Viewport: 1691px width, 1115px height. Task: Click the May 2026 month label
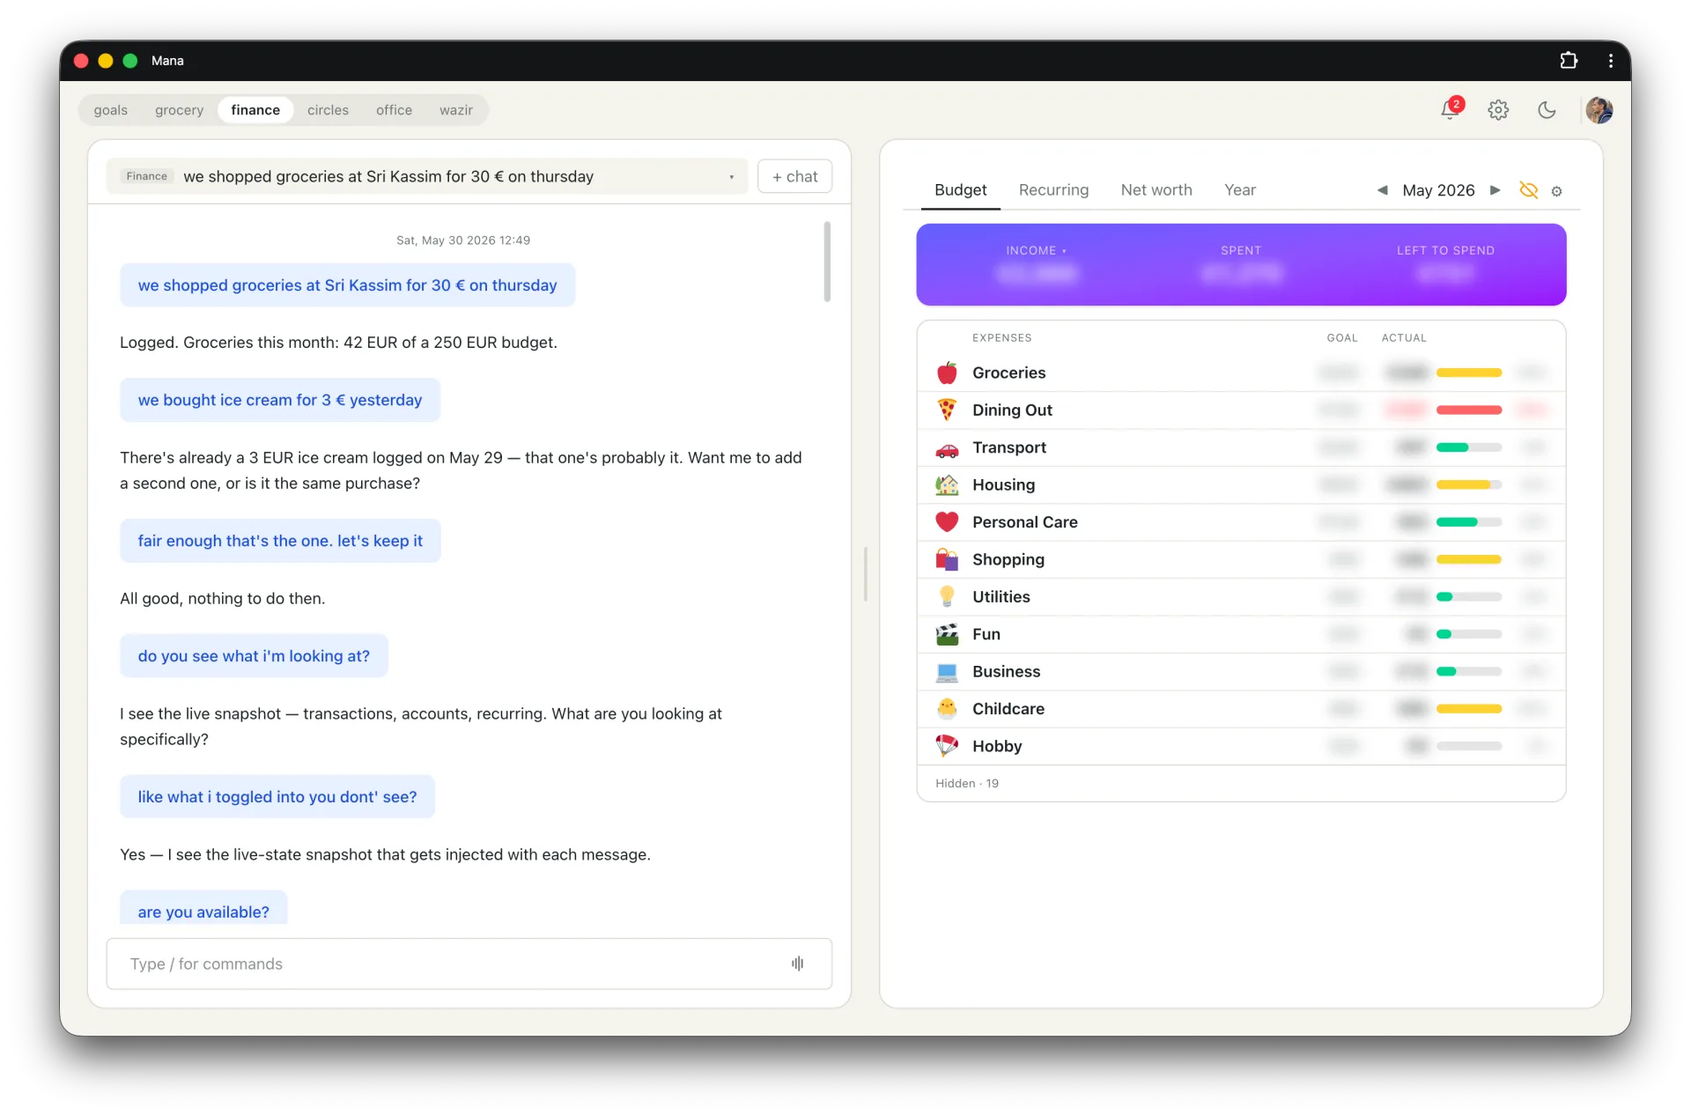1438,190
